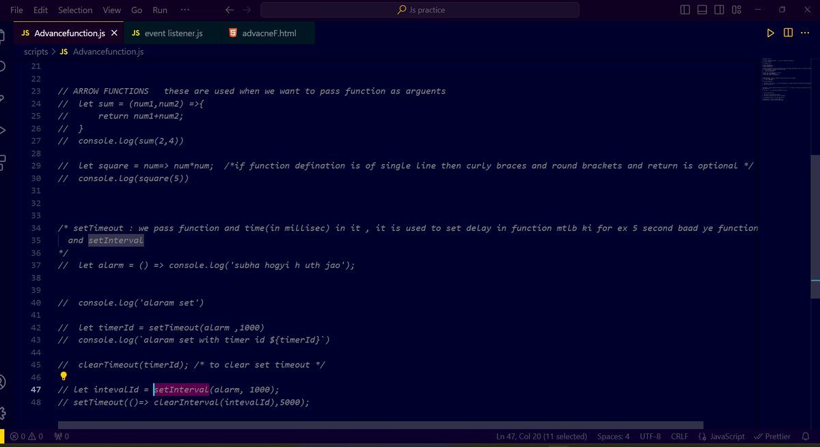The height and width of the screenshot is (447, 820).
Task: Open the overflow menu in the menu bar
Action: (x=185, y=10)
